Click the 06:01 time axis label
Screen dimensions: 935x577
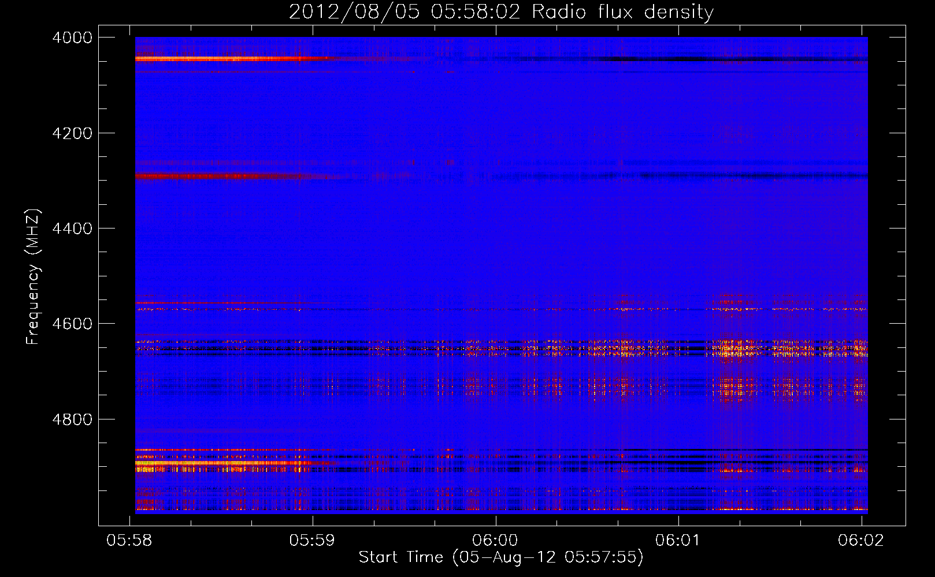(x=678, y=540)
